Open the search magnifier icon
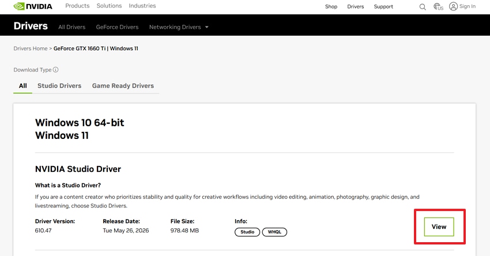The height and width of the screenshot is (256, 490). tap(423, 6)
